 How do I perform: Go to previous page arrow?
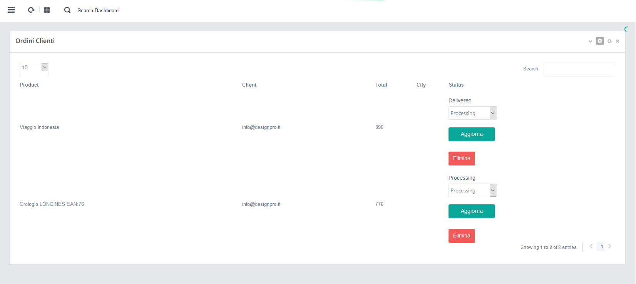(591, 246)
